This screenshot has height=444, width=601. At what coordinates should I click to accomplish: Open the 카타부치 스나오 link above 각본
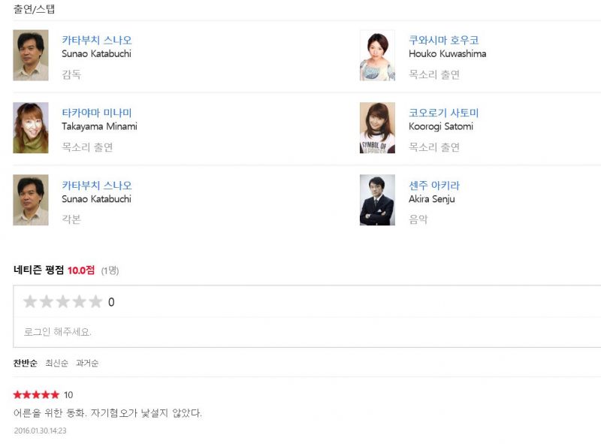pyautogui.click(x=97, y=186)
